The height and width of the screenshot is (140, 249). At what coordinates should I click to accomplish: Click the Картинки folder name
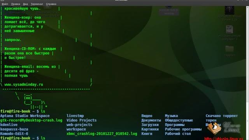click(x=150, y=129)
